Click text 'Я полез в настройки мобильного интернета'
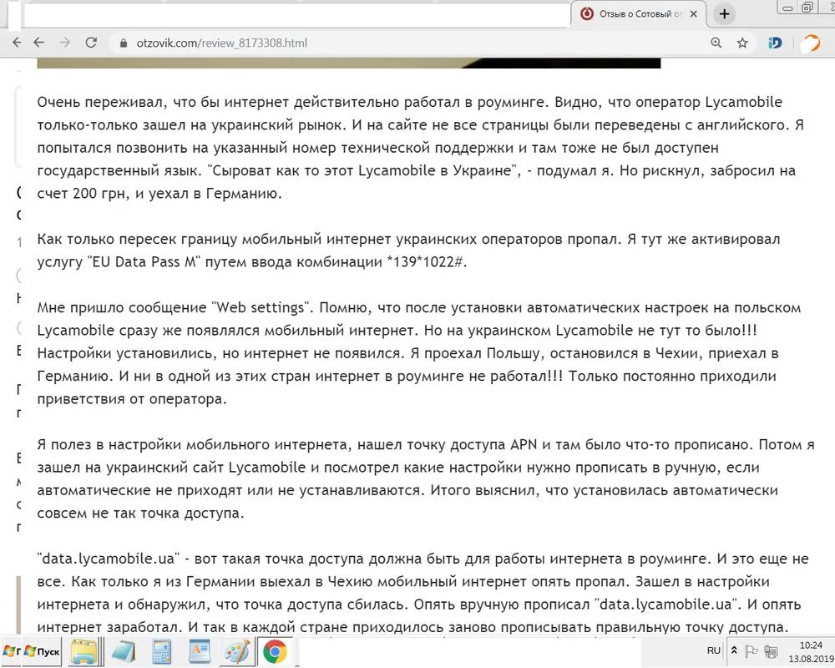Image resolution: width=835 pixels, height=668 pixels. pos(193,445)
